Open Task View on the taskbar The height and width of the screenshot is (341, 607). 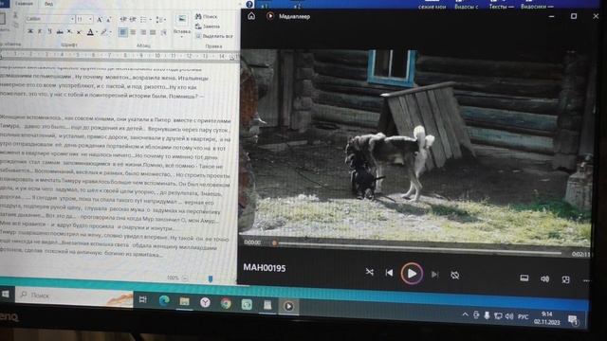(142, 299)
